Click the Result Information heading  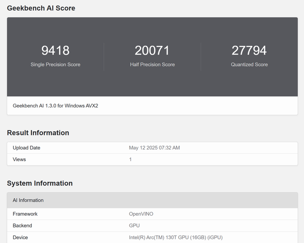(38, 133)
